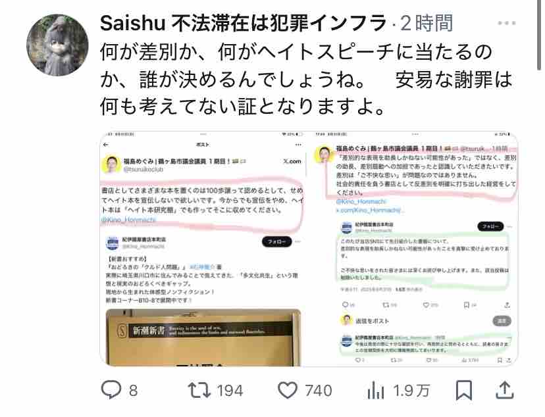
Task: Tap the 新潮新書 shelf photo in screenshot
Action: pos(203,337)
